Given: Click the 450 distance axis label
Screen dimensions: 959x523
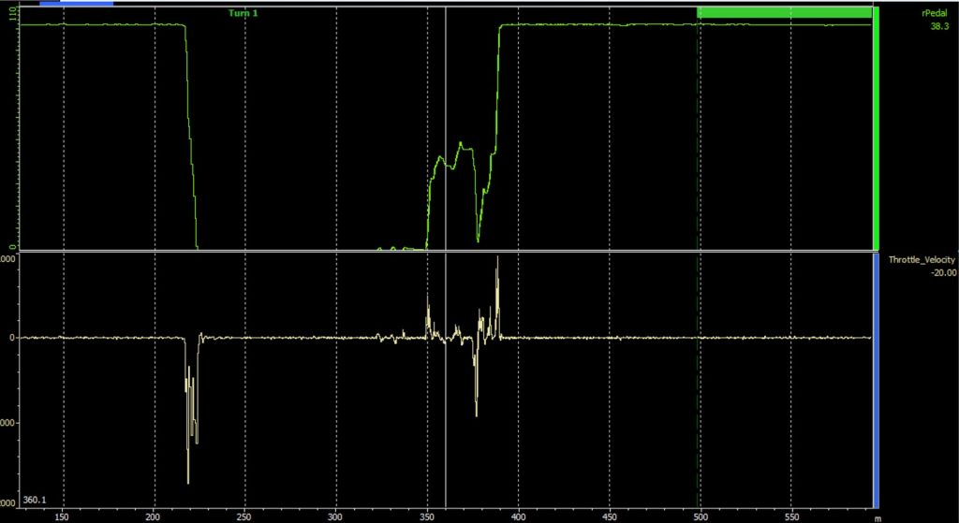Looking at the screenshot, I should 610,515.
